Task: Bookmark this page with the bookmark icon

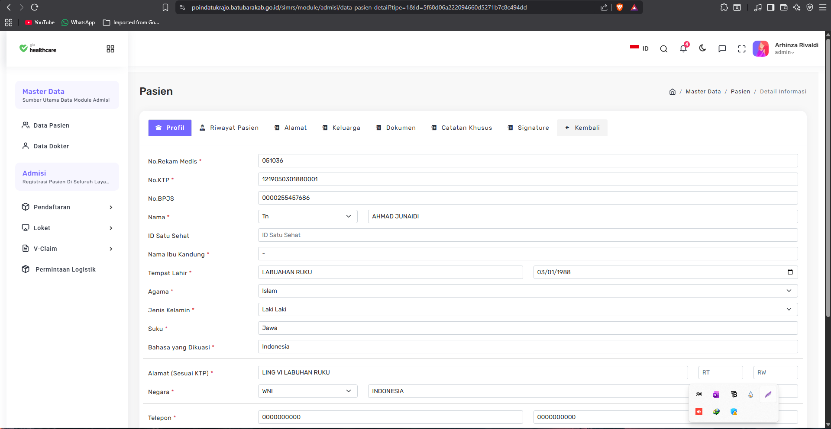Action: coord(165,7)
